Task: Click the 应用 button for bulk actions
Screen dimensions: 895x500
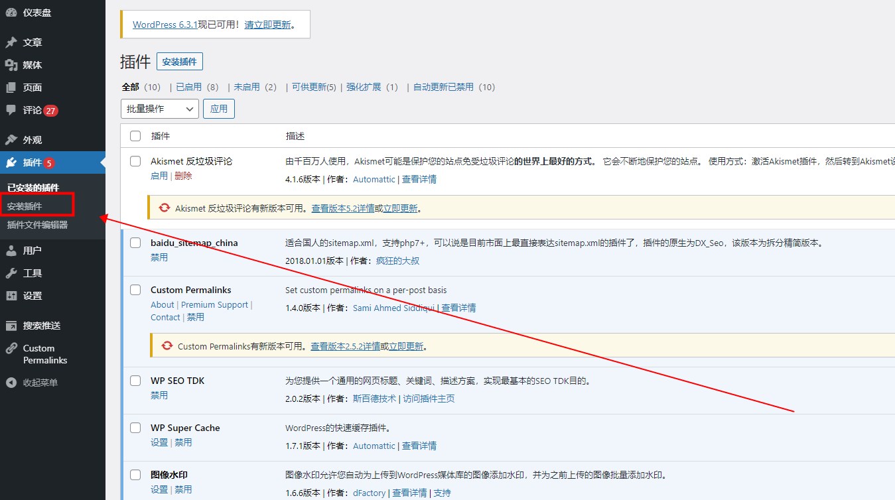Action: click(x=219, y=109)
